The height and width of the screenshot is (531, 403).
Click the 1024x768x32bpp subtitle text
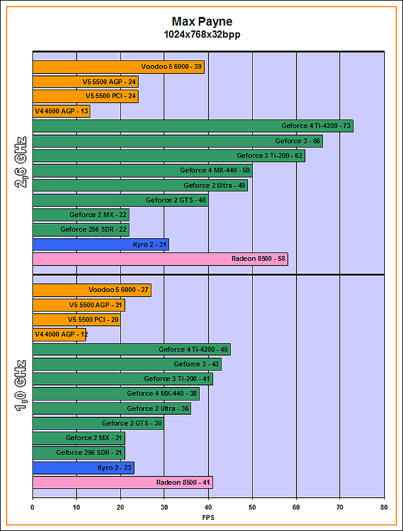[x=201, y=34]
